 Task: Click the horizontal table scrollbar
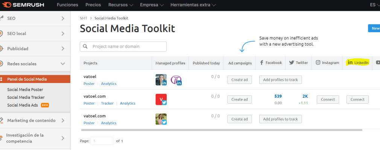[x=222, y=130]
